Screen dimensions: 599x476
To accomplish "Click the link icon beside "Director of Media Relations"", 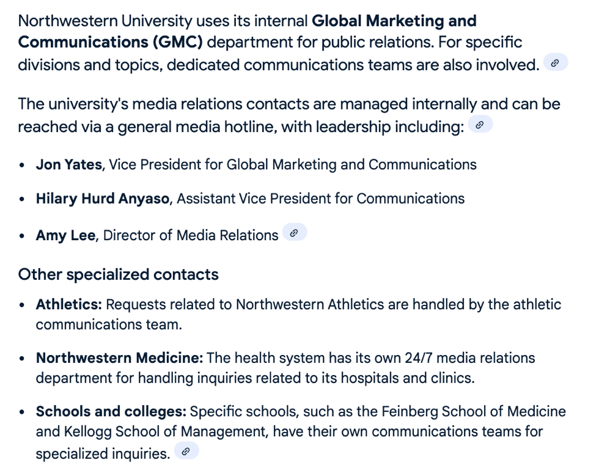I will coord(294,233).
